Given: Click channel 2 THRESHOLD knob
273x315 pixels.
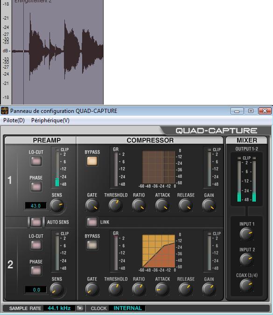Looking at the screenshot, I should 115,289.
